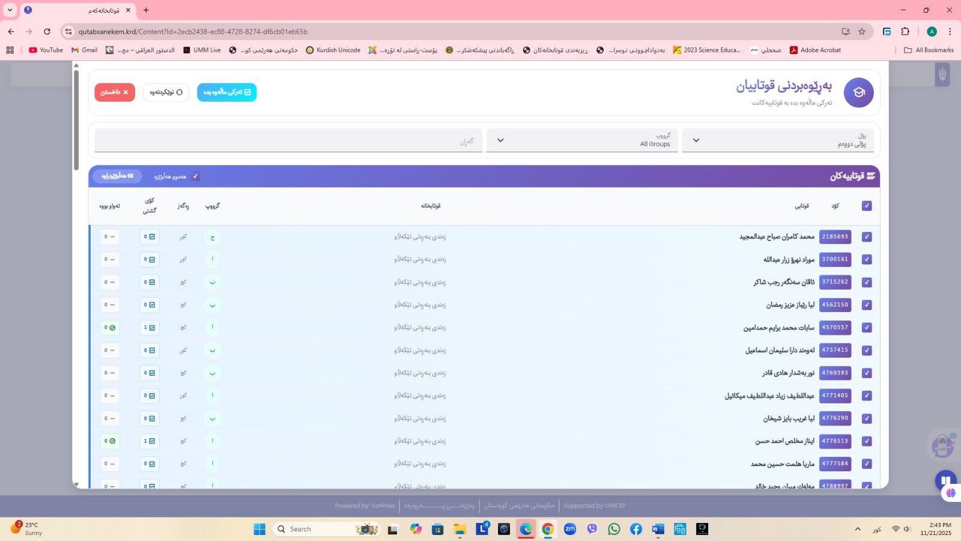Screen dimensions: 961x541
Task: Toggle the select-all checkbox in table header
Action: point(866,206)
